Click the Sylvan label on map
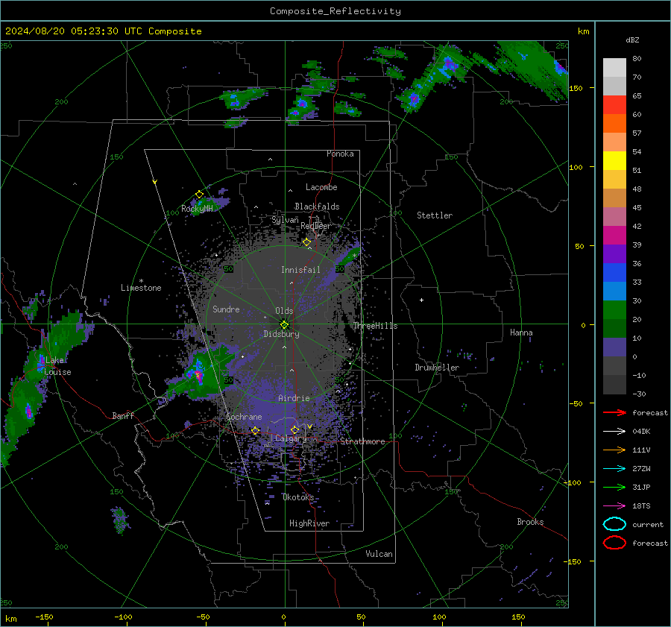Image resolution: width=671 pixels, height=627 pixels. tap(285, 220)
